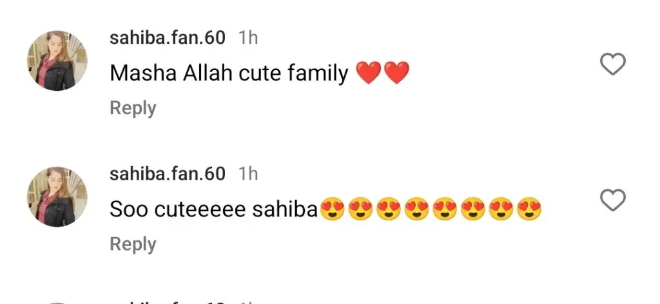Viewport: 660px width, 304px height.
Task: Click the word "sahiba" in second comment
Action: [284, 209]
